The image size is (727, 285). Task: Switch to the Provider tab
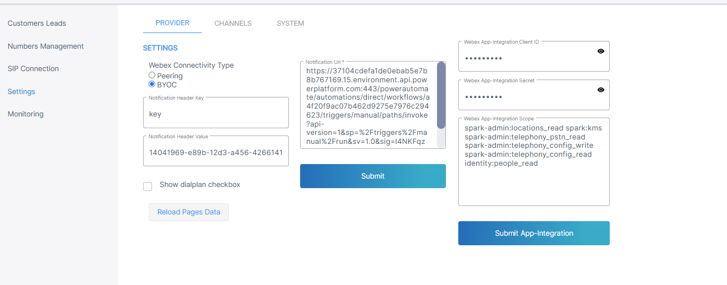(172, 23)
